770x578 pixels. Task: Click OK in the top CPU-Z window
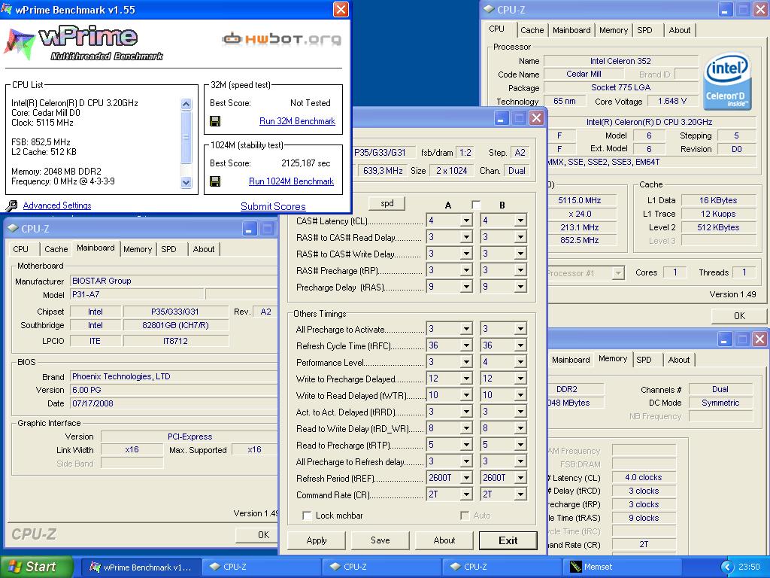point(739,316)
